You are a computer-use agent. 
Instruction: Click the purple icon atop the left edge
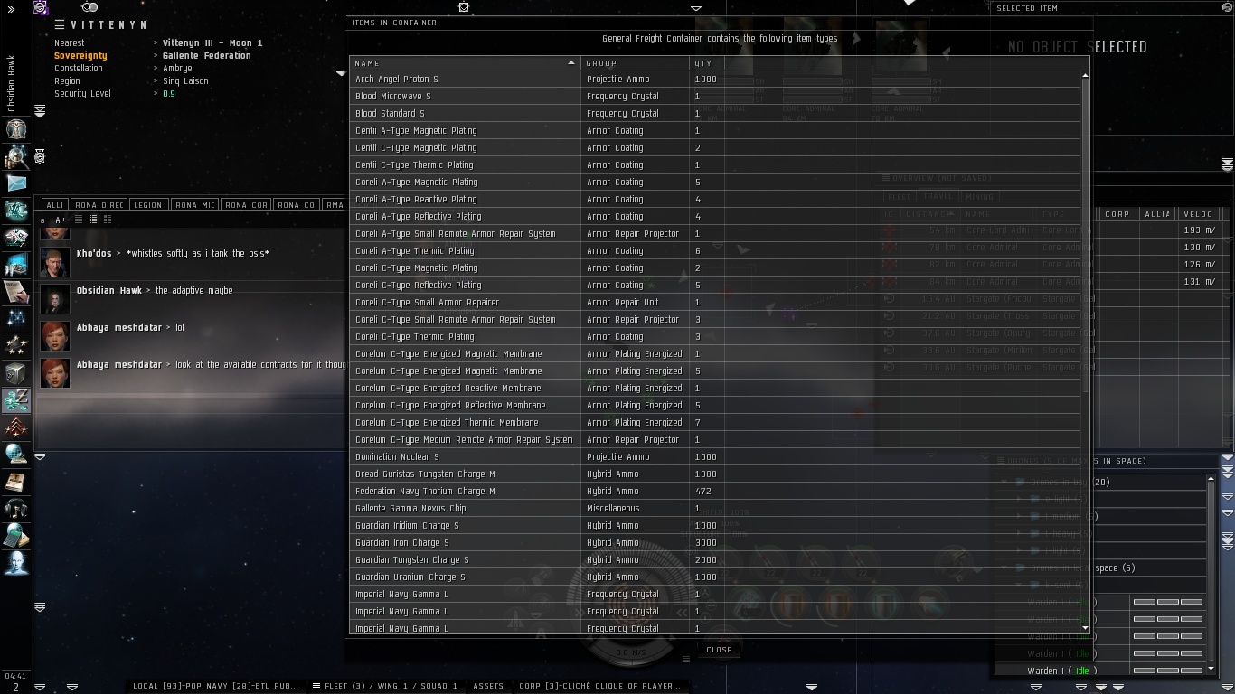(x=42, y=7)
